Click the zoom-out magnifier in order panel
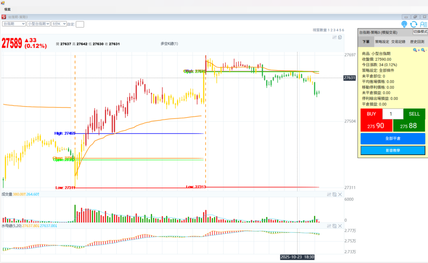Screen dimensions: 428x263 (x=423, y=50)
